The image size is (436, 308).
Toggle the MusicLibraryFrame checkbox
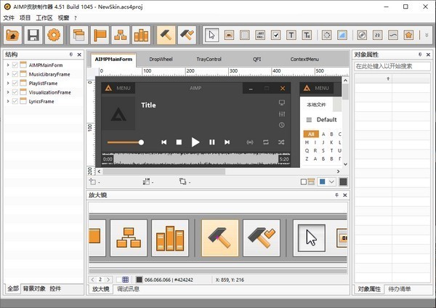click(x=15, y=74)
